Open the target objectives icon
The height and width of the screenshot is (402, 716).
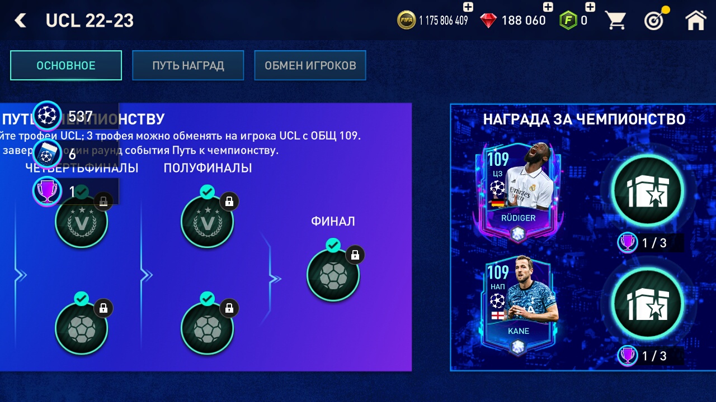pos(655,20)
